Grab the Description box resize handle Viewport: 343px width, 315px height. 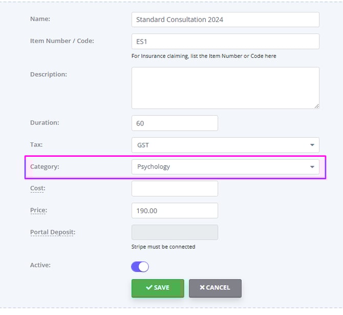pyautogui.click(x=316, y=106)
